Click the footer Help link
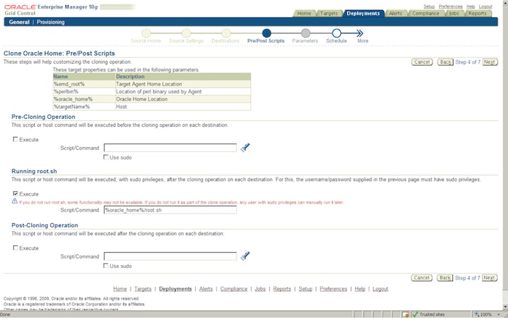Viewport: 508px width, 318px height. pos(360,289)
